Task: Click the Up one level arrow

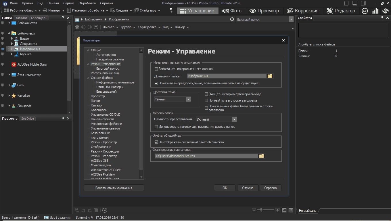Action: (x=96, y=27)
